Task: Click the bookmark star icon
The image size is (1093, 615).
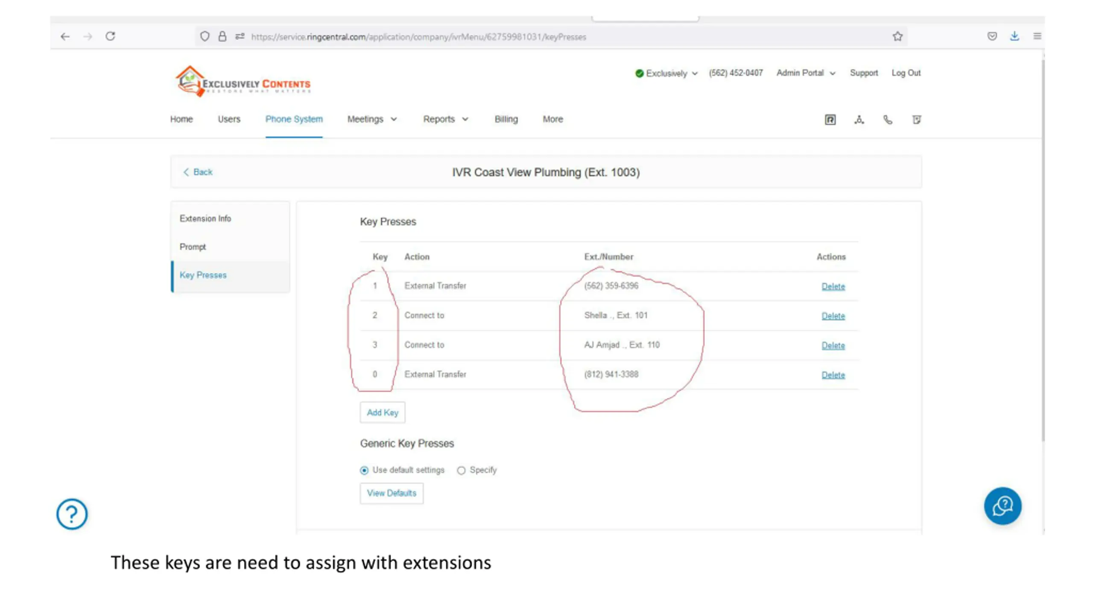Action: (897, 36)
